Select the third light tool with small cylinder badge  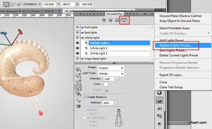78,82
